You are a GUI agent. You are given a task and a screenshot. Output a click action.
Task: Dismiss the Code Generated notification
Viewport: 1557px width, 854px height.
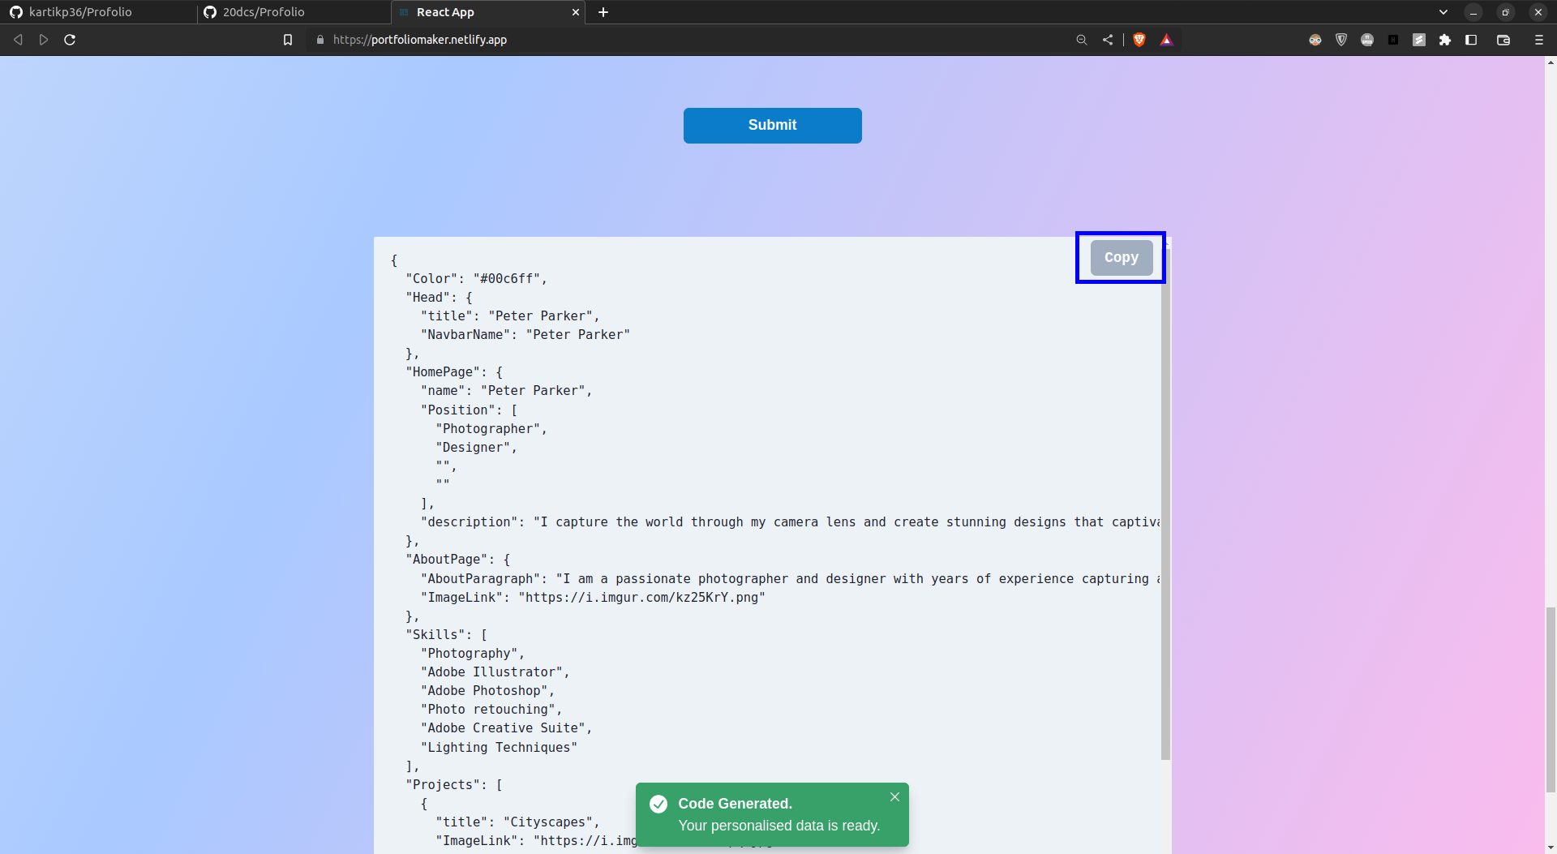pyautogui.click(x=894, y=797)
